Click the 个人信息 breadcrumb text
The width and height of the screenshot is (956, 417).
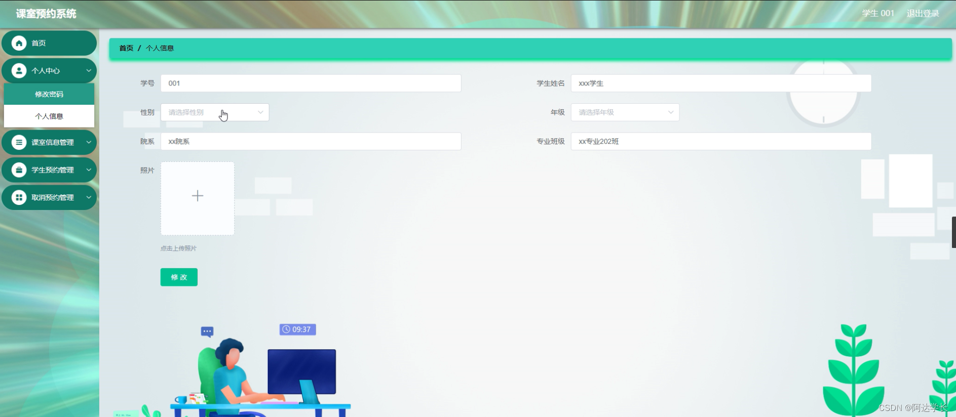160,48
